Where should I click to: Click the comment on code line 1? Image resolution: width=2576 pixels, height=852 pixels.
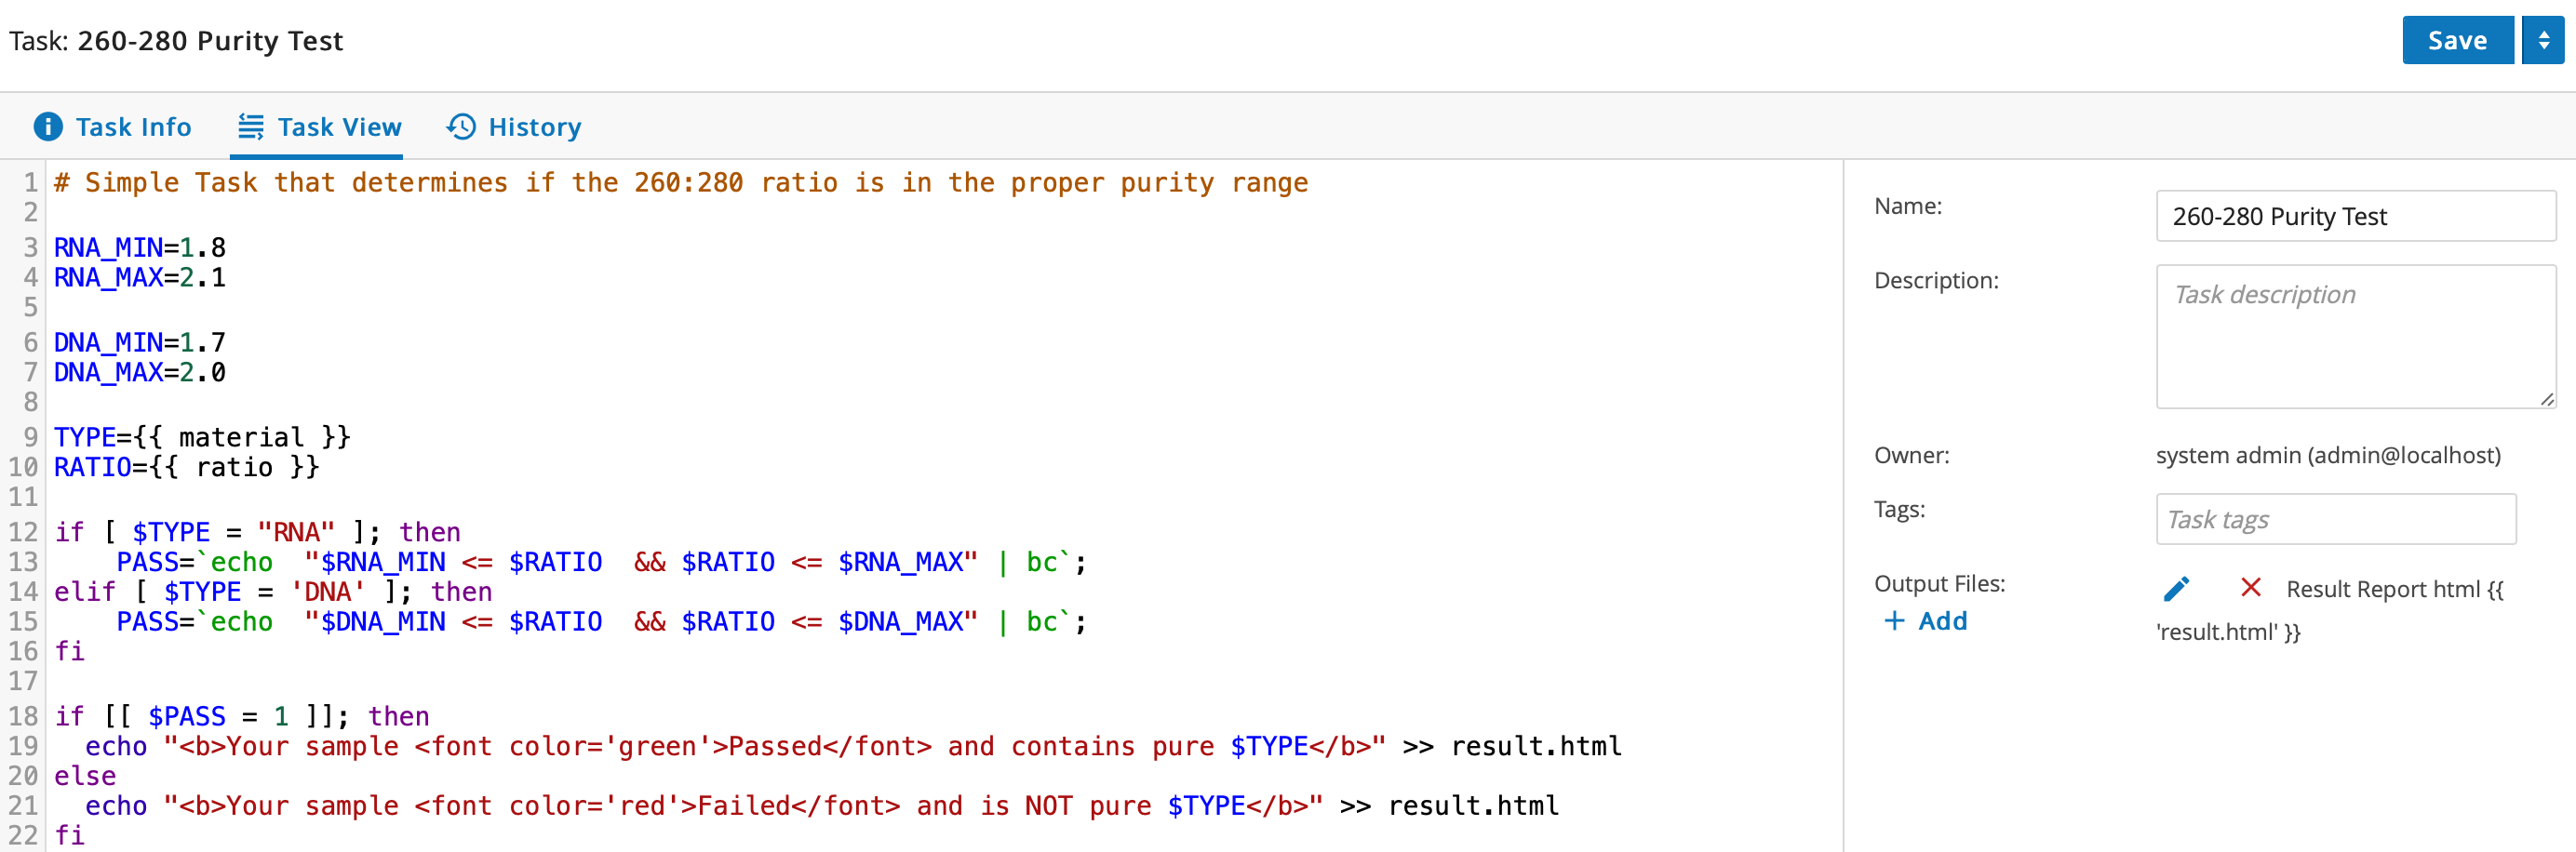coord(681,183)
